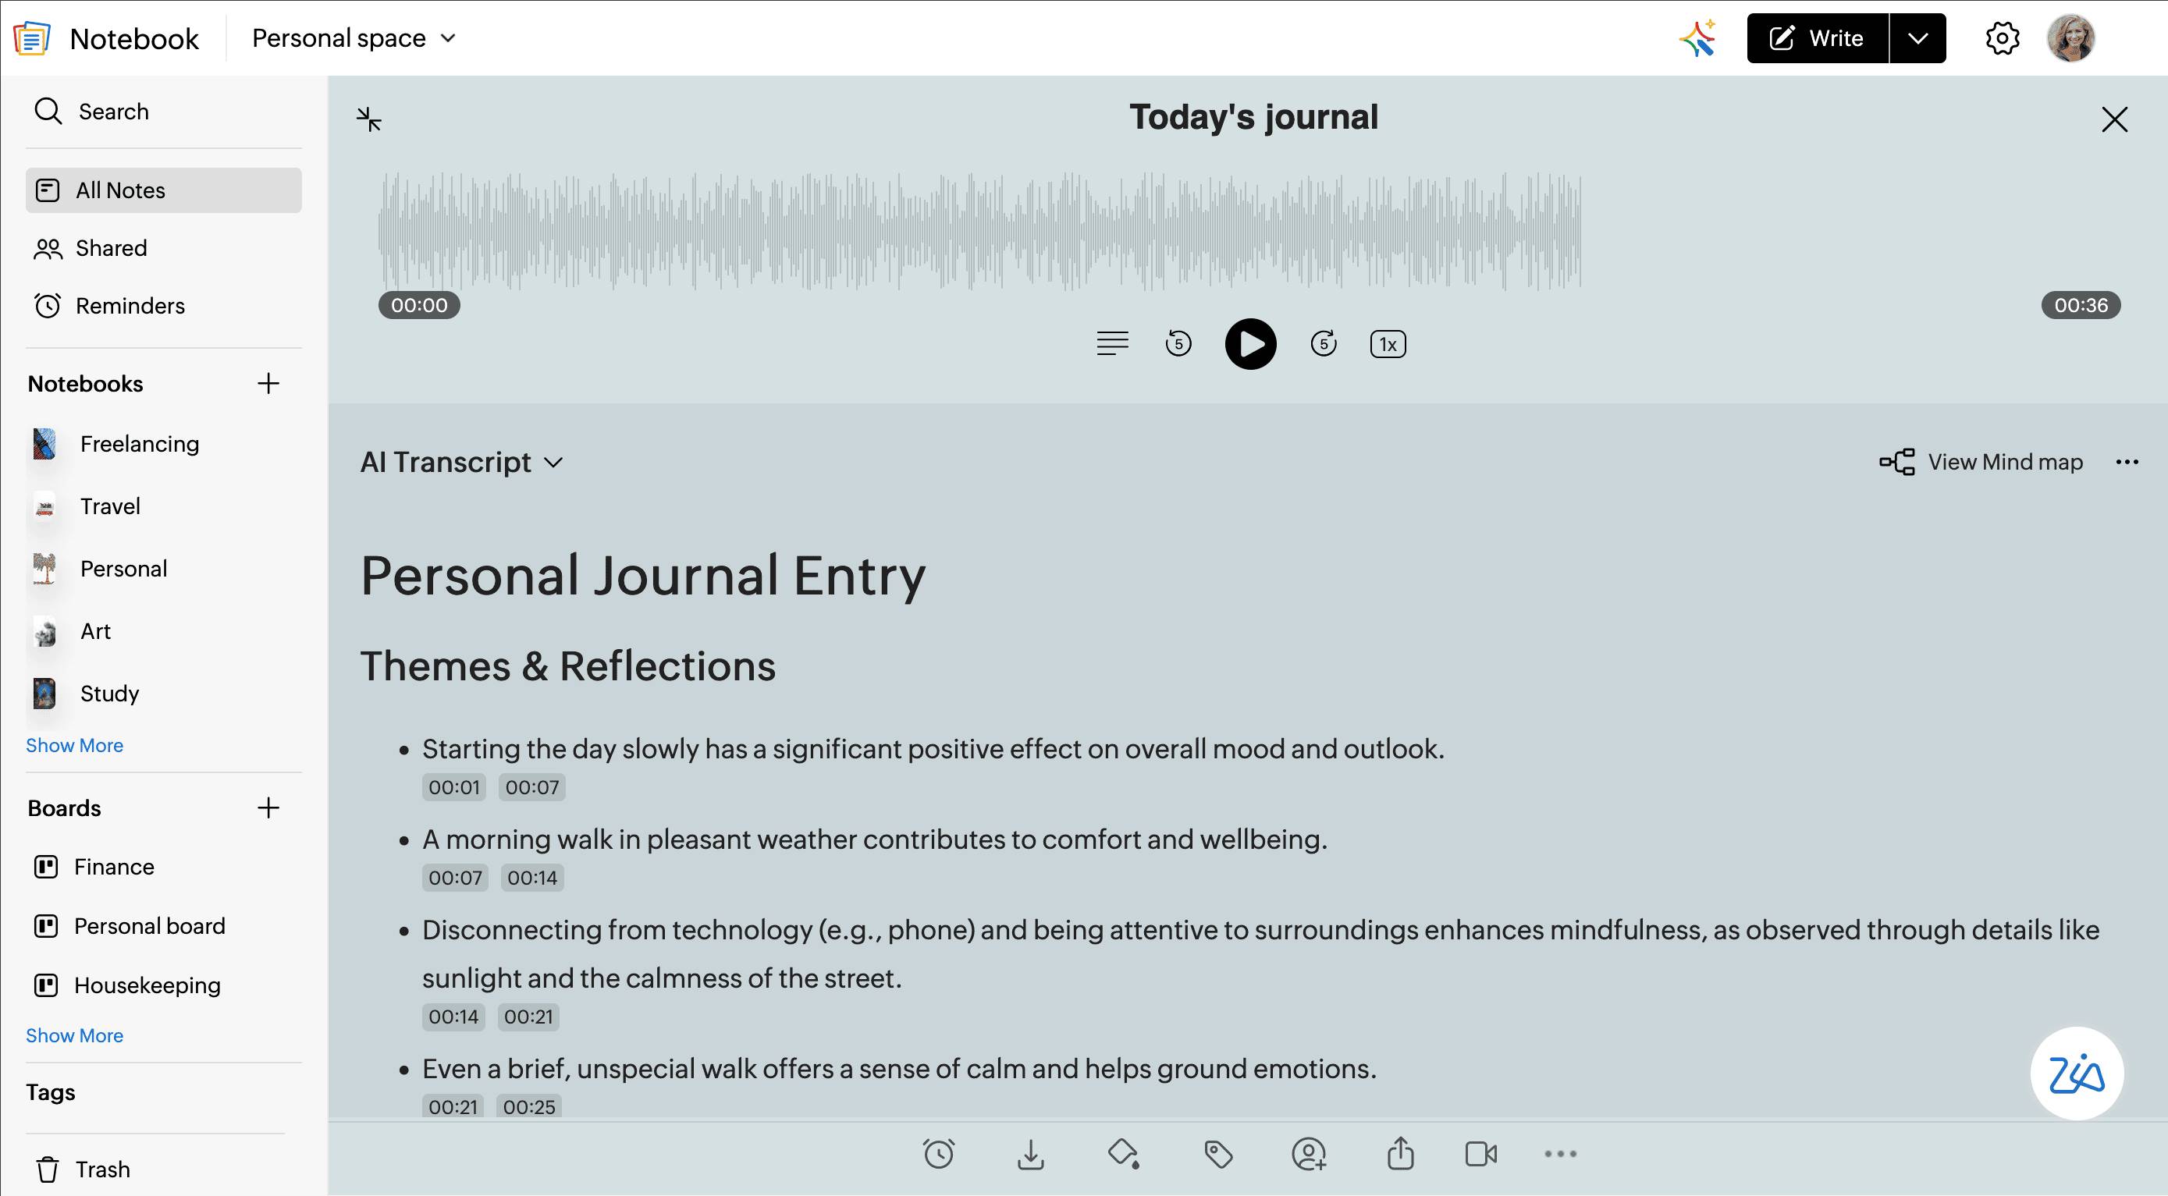2168x1196 pixels.
Task: Add a reminder via bottom clock icon
Action: pos(938,1154)
